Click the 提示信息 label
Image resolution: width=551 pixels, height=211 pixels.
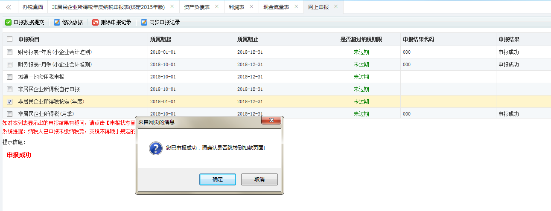click(x=14, y=142)
